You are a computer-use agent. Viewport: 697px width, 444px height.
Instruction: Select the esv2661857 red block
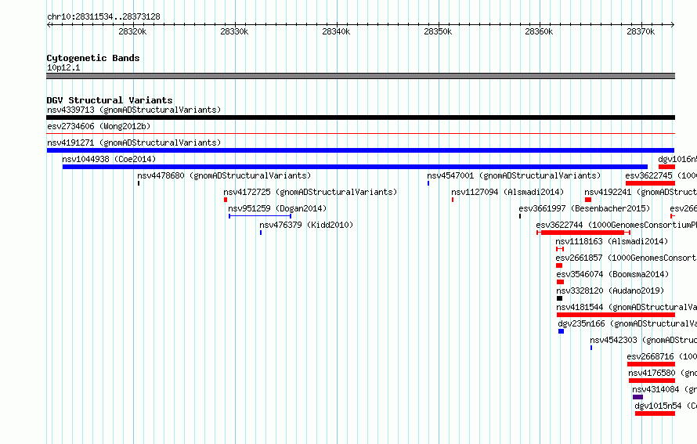point(559,265)
